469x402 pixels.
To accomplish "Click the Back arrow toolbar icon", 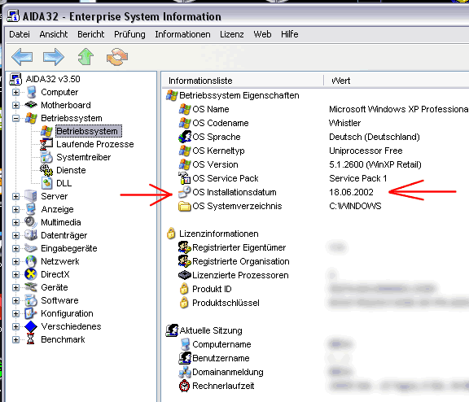I will tap(22, 57).
